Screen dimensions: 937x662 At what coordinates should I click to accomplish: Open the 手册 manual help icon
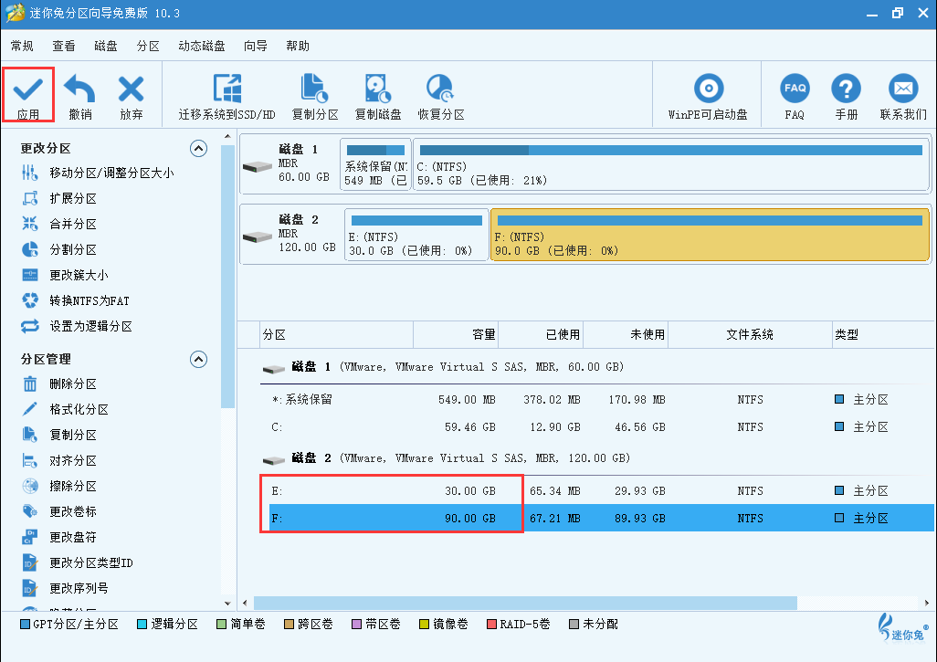click(847, 89)
